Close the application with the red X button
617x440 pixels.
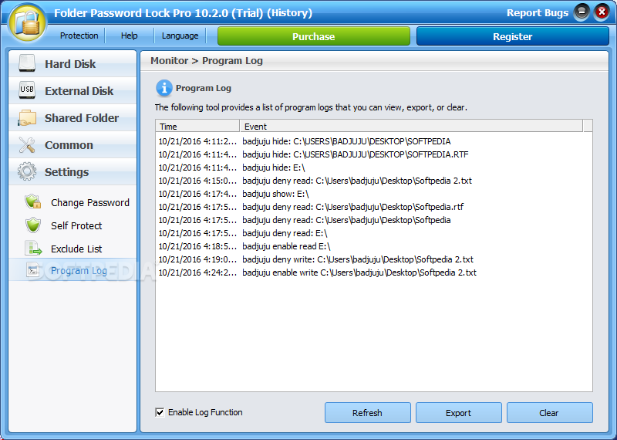click(602, 12)
